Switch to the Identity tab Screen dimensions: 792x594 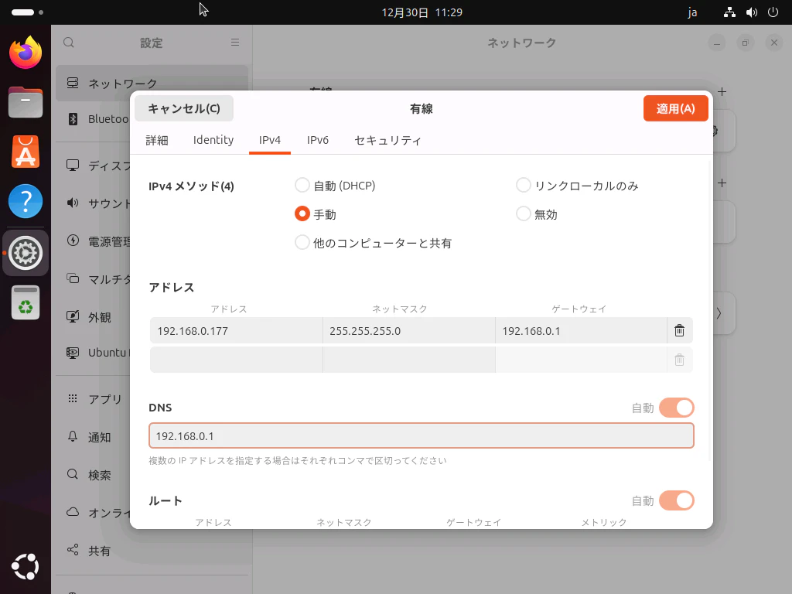tap(213, 140)
